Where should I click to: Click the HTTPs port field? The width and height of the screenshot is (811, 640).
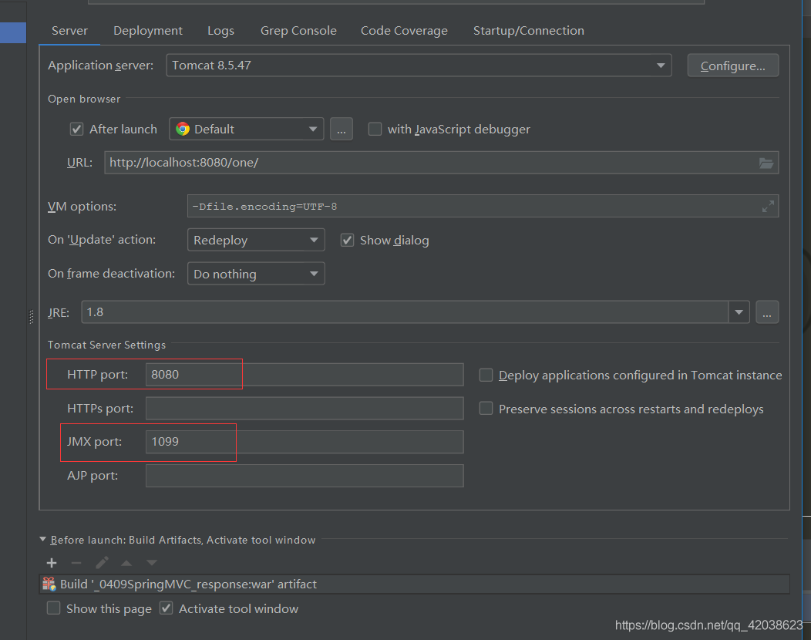[304, 408]
